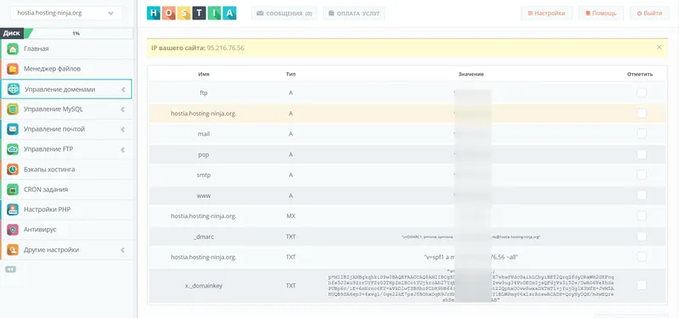
Task: Check the ftp record checkbox
Action: pos(642,92)
